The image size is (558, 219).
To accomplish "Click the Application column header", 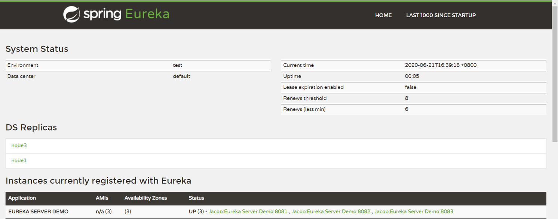I will tap(22, 198).
